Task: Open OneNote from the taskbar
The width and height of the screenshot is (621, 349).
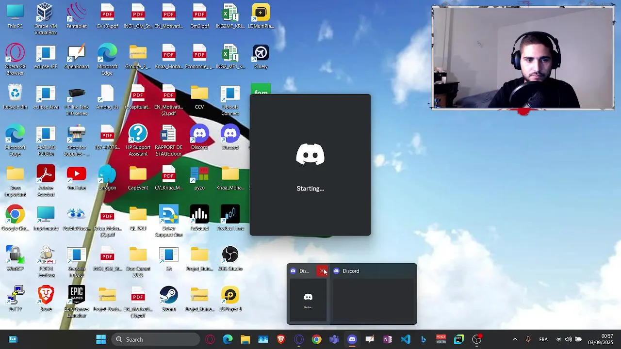Action: pos(388,339)
